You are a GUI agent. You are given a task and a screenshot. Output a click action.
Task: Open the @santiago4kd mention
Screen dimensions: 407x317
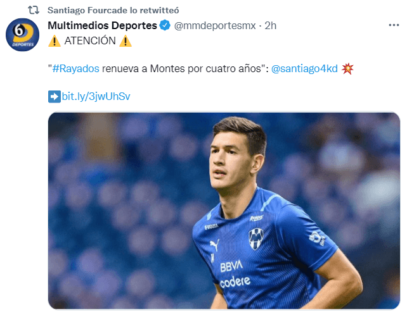[304, 68]
